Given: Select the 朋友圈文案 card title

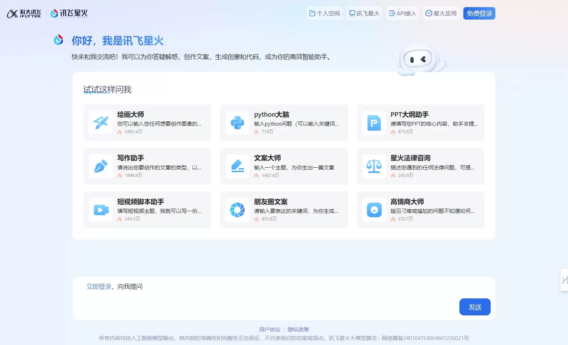Looking at the screenshot, I should click(271, 202).
